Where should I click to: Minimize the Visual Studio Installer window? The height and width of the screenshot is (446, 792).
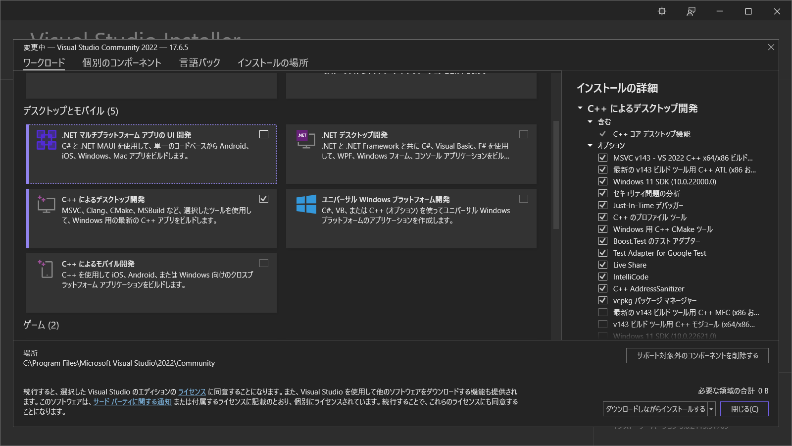720,11
